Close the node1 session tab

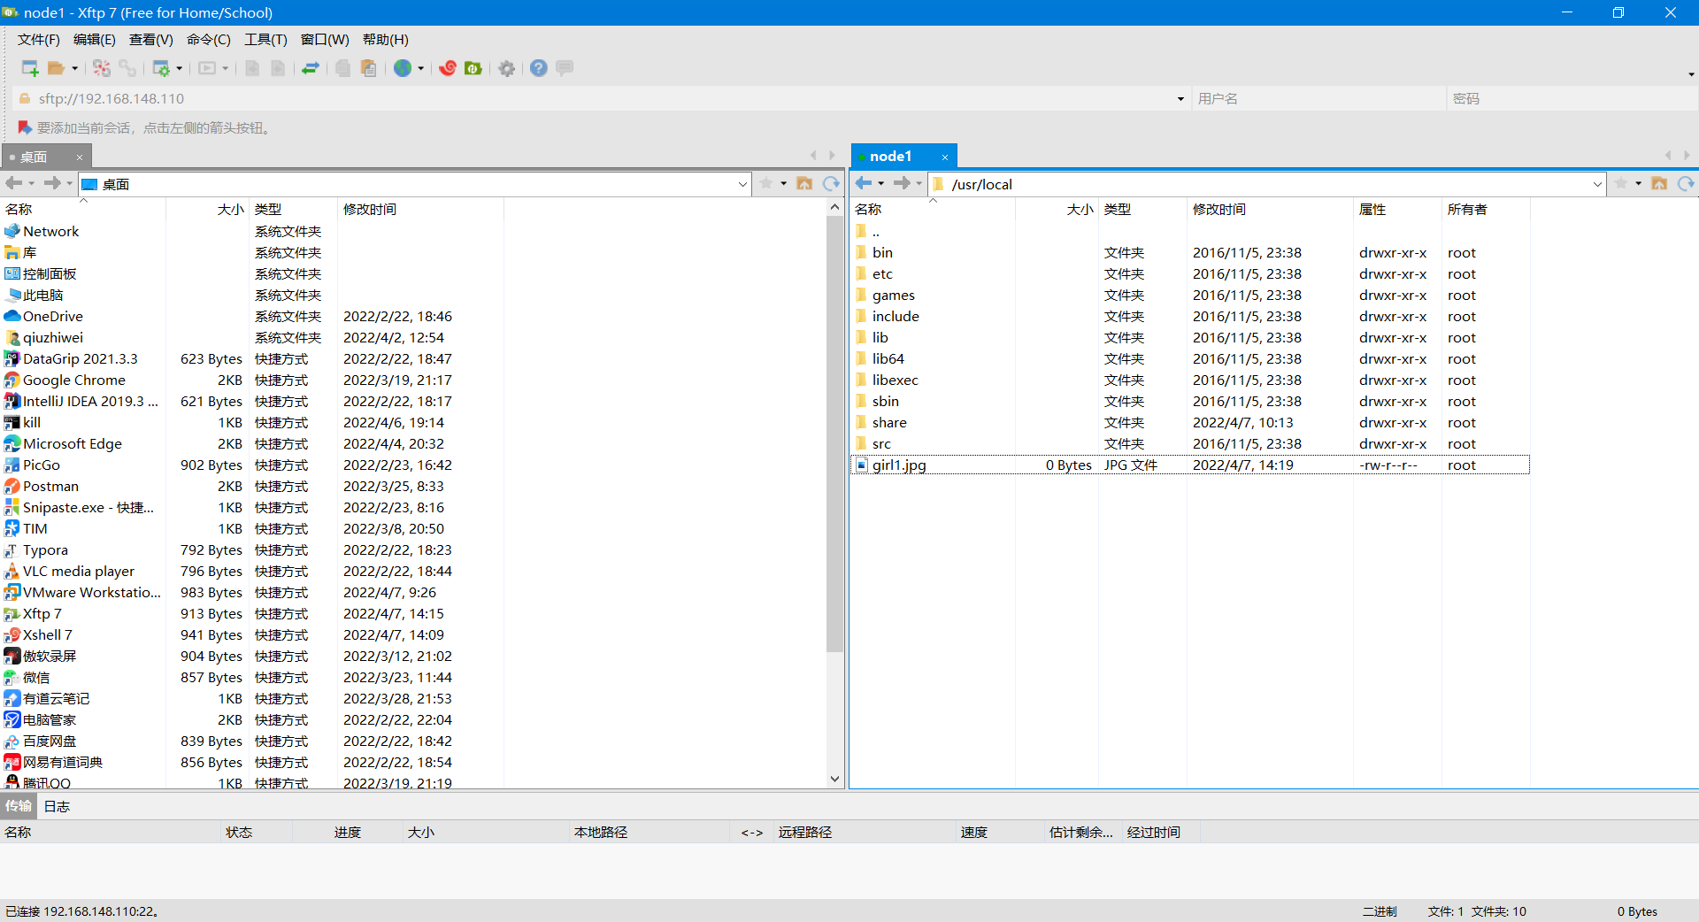click(945, 158)
